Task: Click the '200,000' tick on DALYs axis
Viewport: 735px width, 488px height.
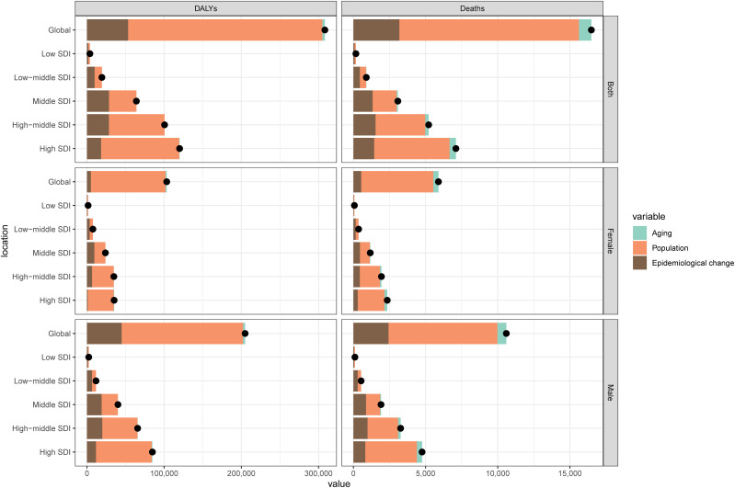Action: click(241, 473)
